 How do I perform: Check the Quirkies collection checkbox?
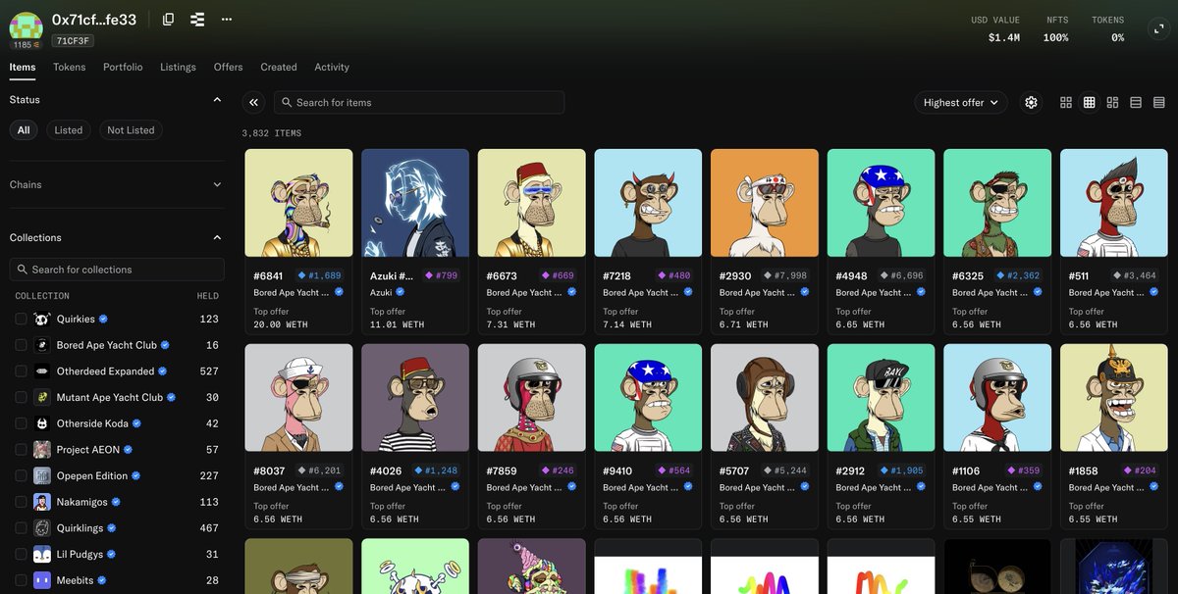click(21, 319)
